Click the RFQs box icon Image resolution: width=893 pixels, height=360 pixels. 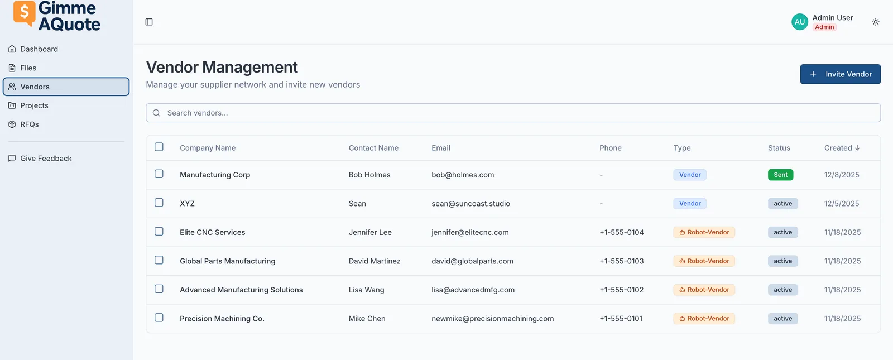click(12, 124)
